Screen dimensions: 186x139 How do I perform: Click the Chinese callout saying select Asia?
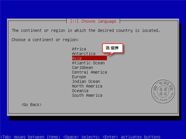click(112, 48)
